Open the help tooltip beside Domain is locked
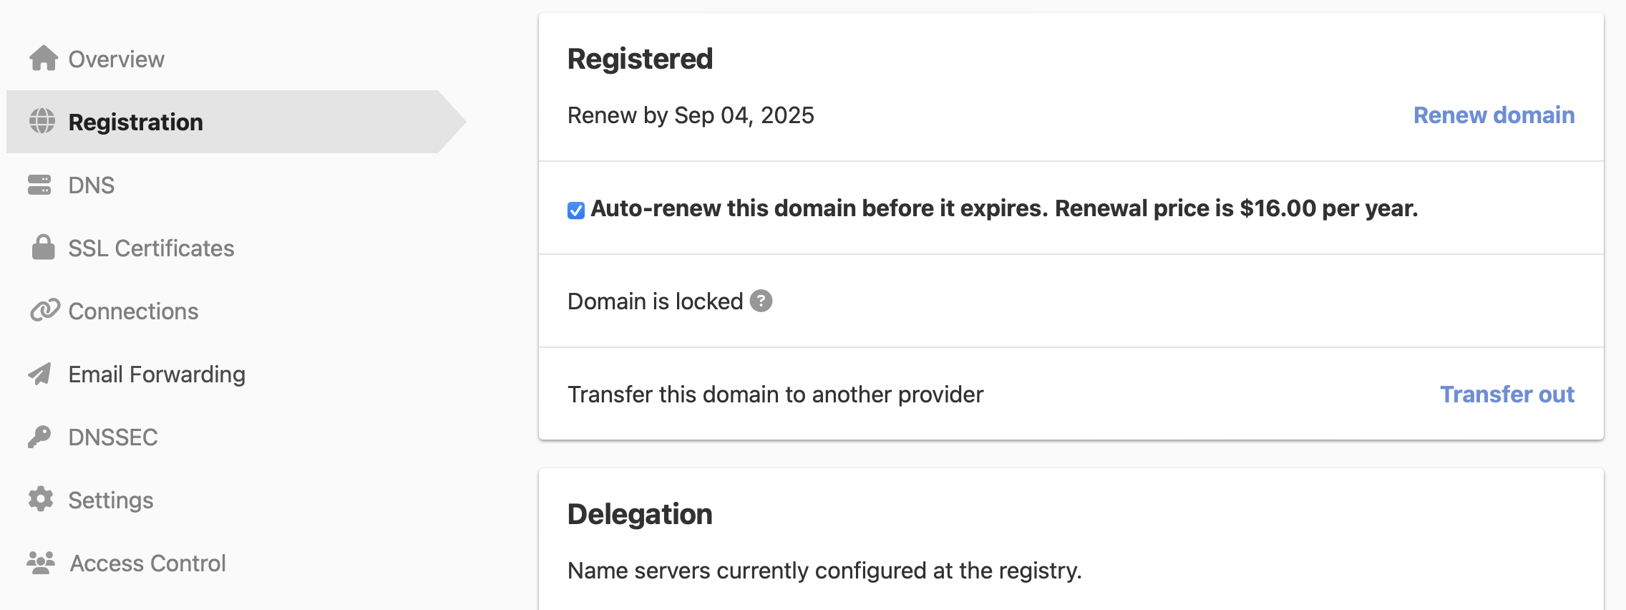 [761, 301]
